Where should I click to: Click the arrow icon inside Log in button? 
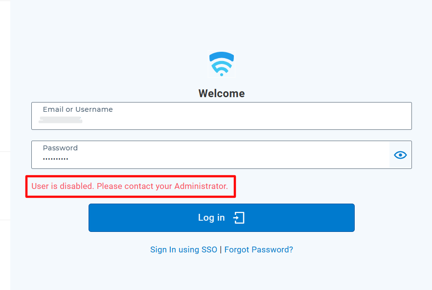[x=239, y=218]
